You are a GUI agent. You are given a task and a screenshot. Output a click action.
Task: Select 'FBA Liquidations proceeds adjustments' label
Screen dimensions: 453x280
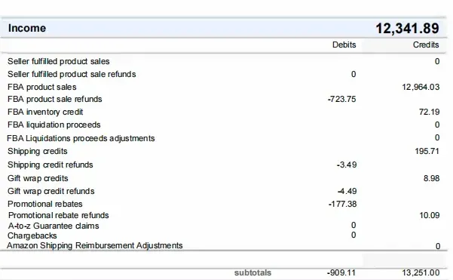(x=81, y=138)
